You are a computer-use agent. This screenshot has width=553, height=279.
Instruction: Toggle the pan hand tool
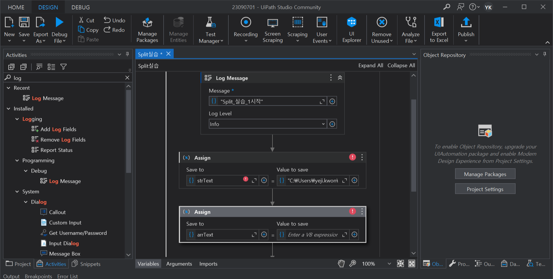(x=341, y=263)
